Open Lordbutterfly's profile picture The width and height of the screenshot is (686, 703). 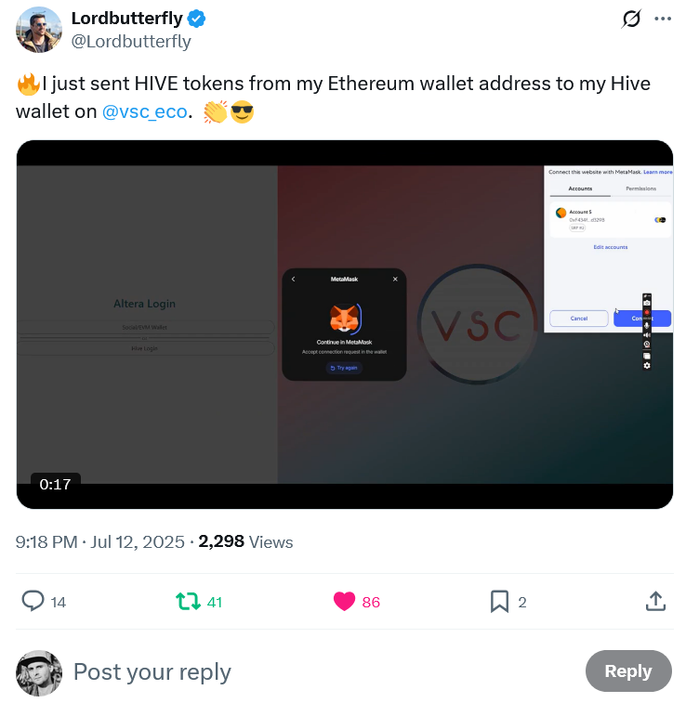tap(39, 30)
